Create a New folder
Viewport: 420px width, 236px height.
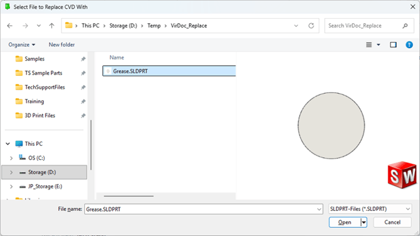(61, 44)
